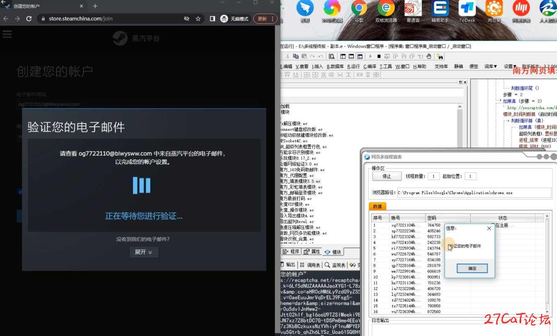Click the binoculars search icon in IDE toolbar
The width and height of the screenshot is (557, 336).
pyautogui.click(x=440, y=56)
